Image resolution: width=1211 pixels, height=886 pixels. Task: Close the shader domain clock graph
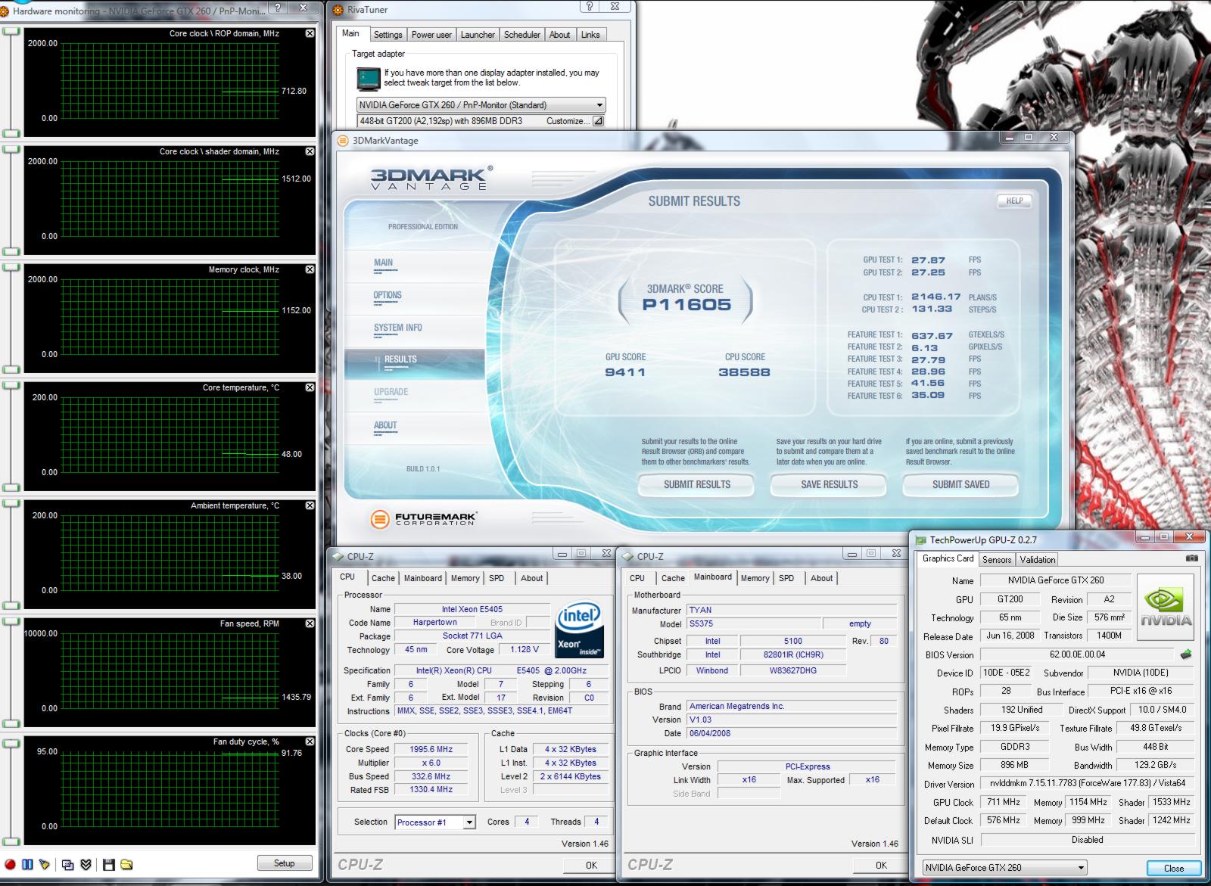pos(310,151)
